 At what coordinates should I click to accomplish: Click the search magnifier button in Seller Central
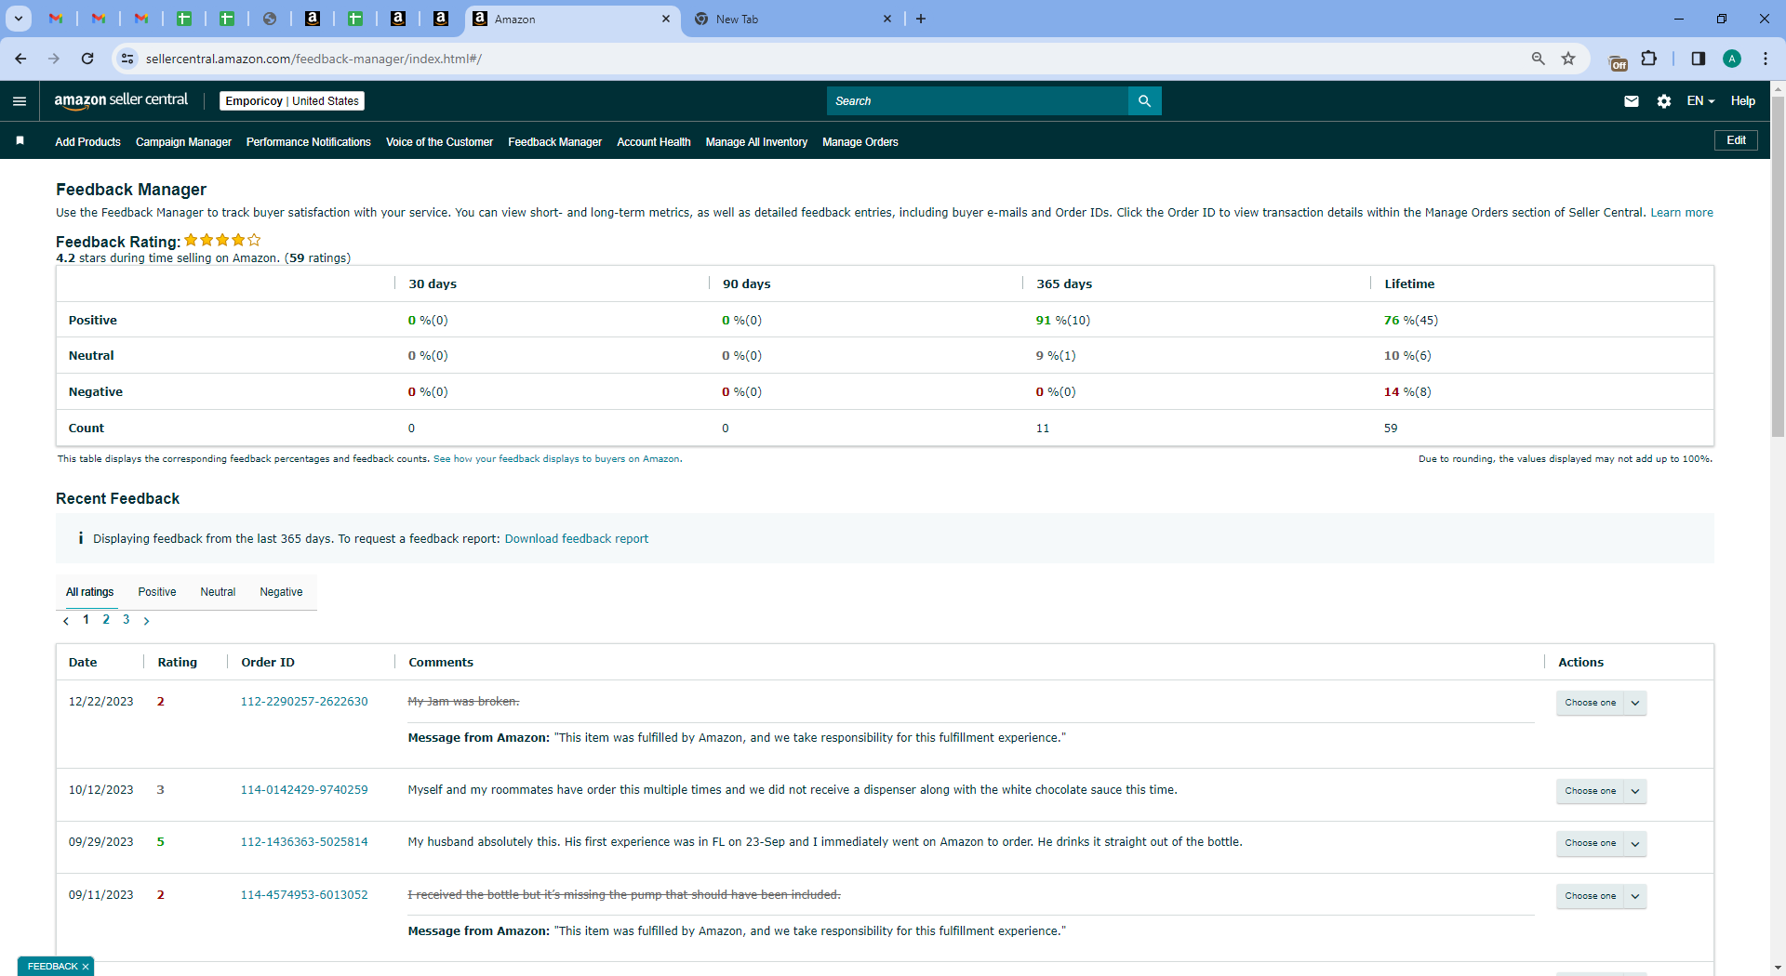pos(1144,101)
